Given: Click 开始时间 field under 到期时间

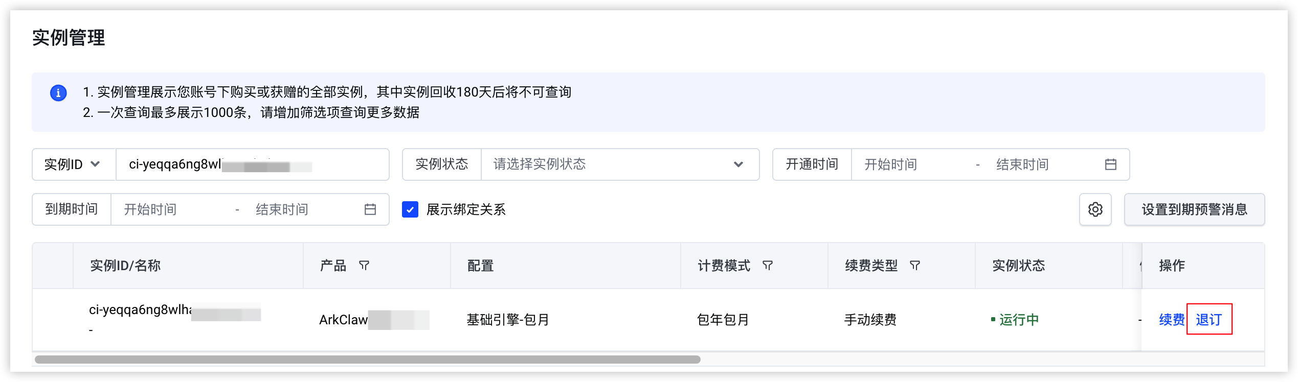Looking at the screenshot, I should tap(174, 209).
